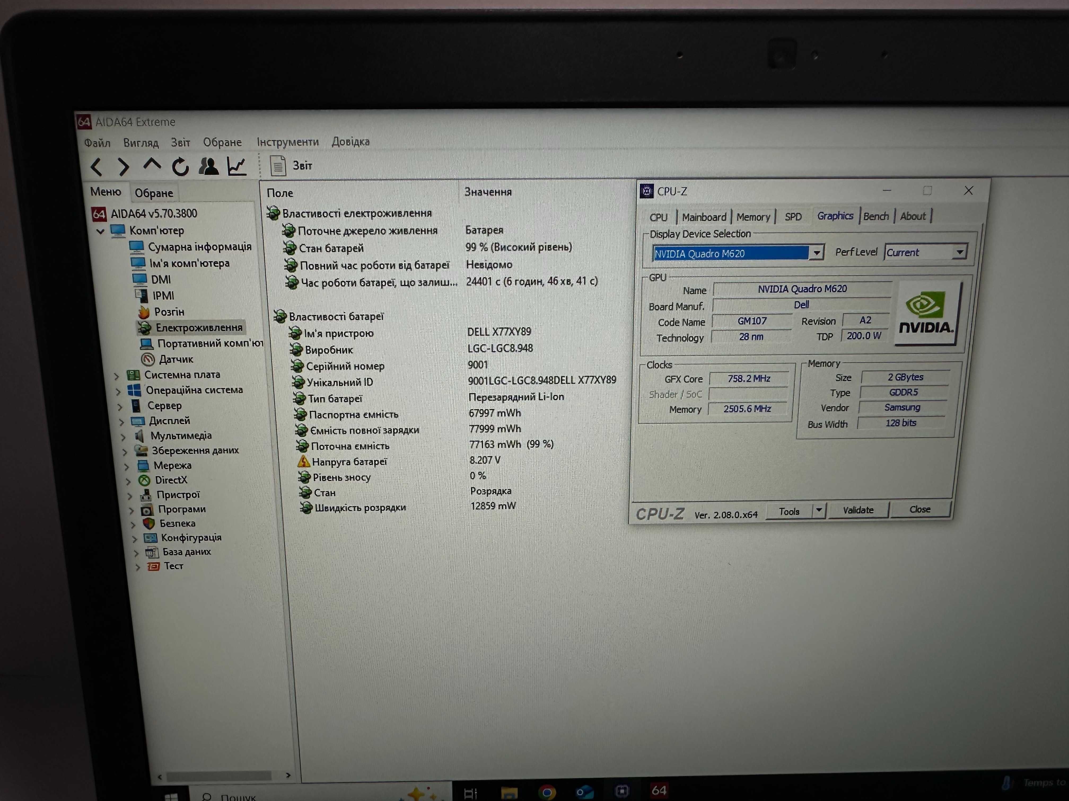Click the Forward arrow in AIDA64 toolbar
The width and height of the screenshot is (1069, 801).
click(x=124, y=167)
